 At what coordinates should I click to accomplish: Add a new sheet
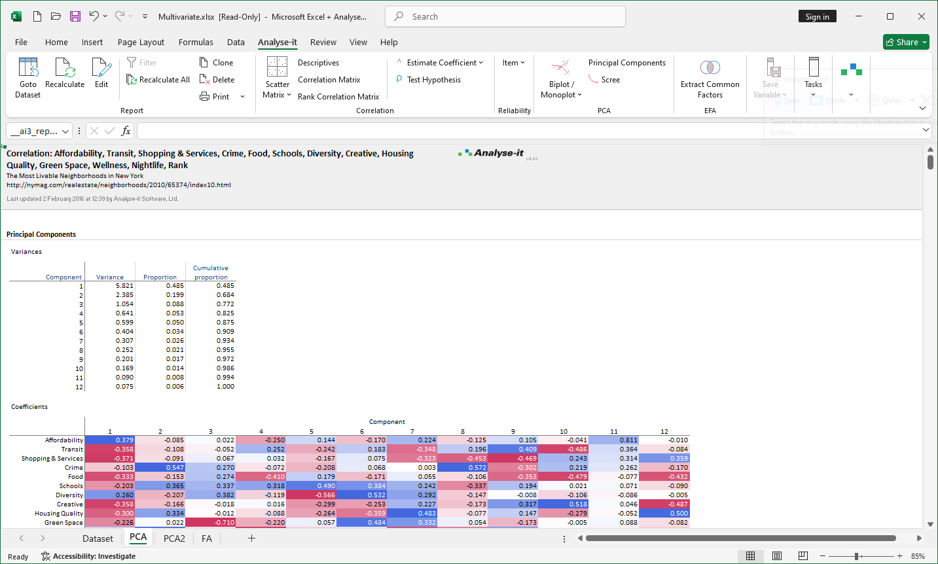251,538
